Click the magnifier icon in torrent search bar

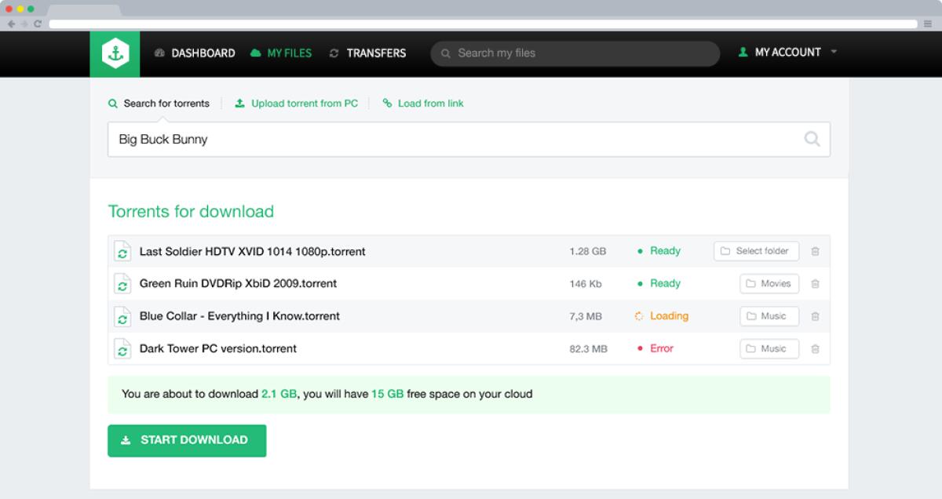(x=812, y=139)
